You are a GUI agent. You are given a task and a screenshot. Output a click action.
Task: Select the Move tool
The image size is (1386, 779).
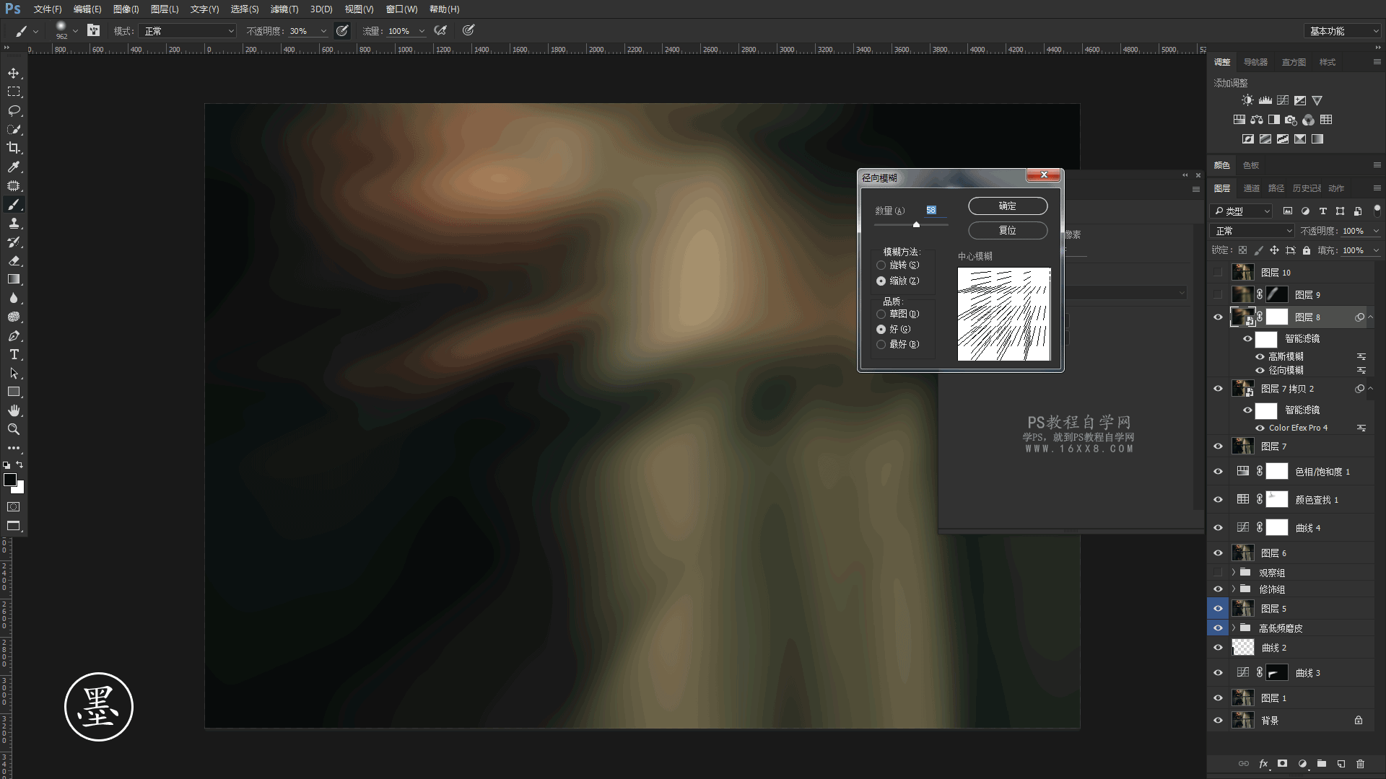[14, 74]
